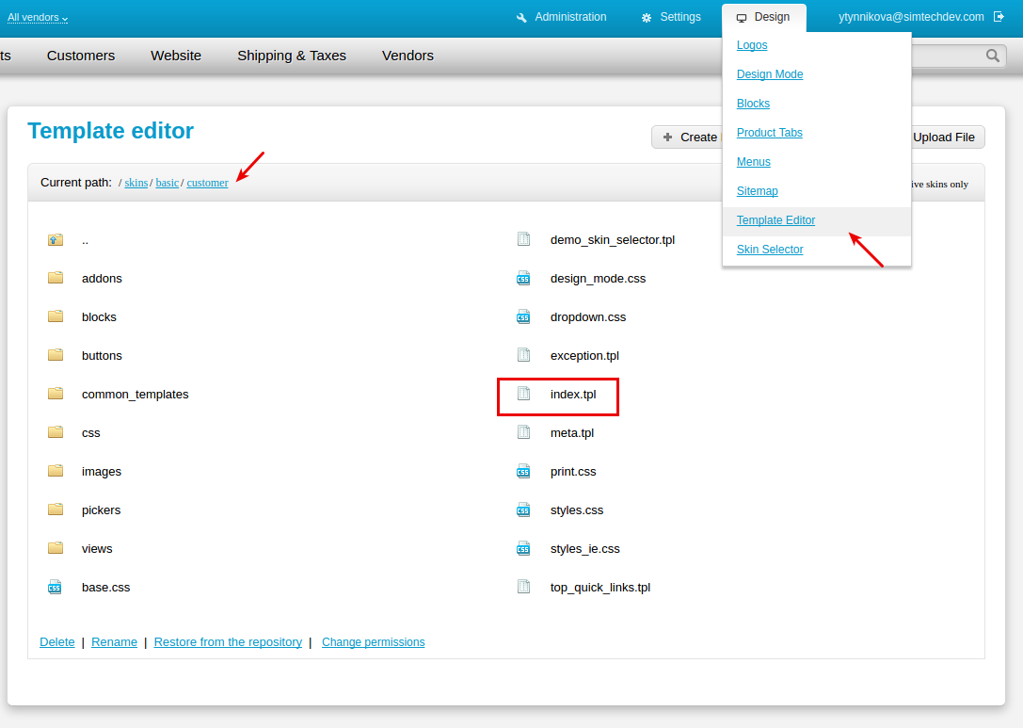Click Restore from the repository link
The width and height of the screenshot is (1023, 728).
[x=228, y=641]
